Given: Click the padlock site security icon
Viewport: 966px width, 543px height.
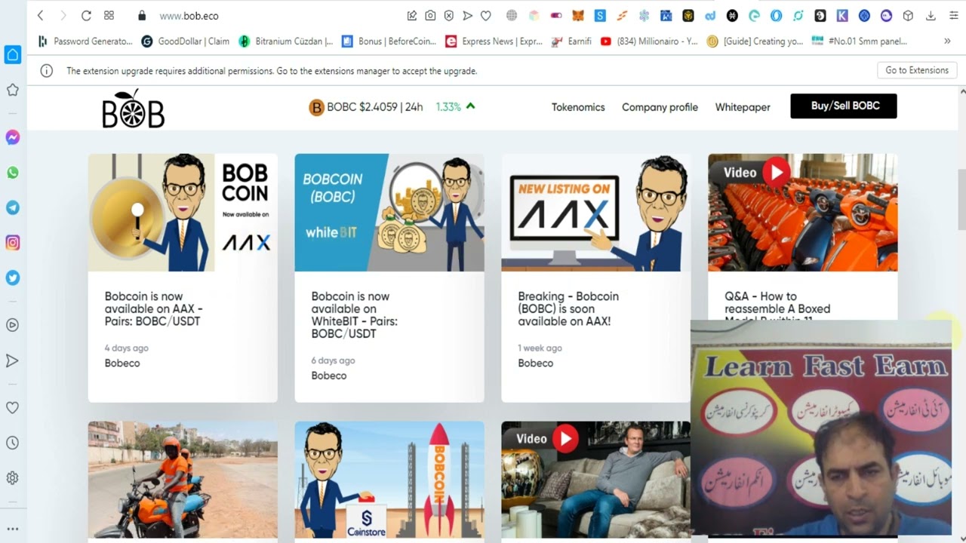Looking at the screenshot, I should coord(141,15).
